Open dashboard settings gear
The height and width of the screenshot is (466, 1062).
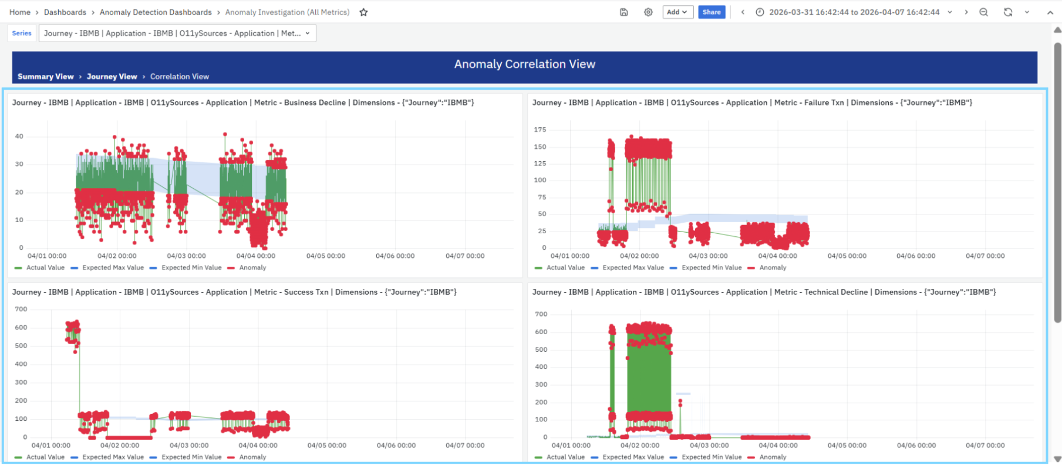pos(648,12)
